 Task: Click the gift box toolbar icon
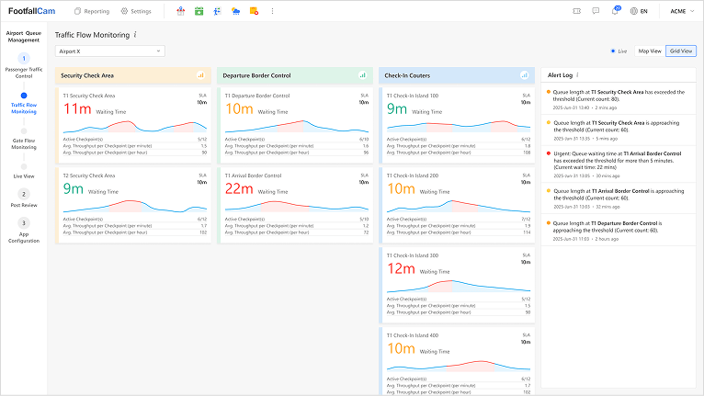pos(180,11)
